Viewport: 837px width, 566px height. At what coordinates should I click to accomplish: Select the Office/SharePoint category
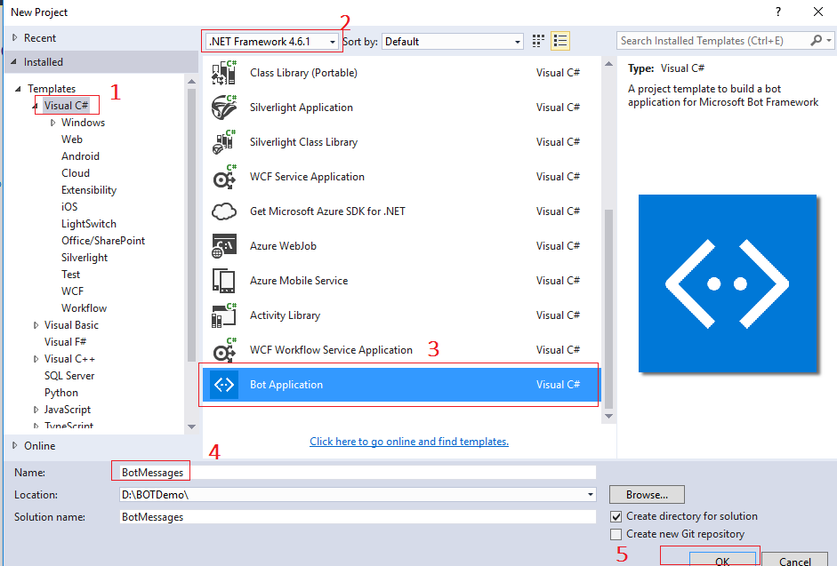click(x=103, y=241)
